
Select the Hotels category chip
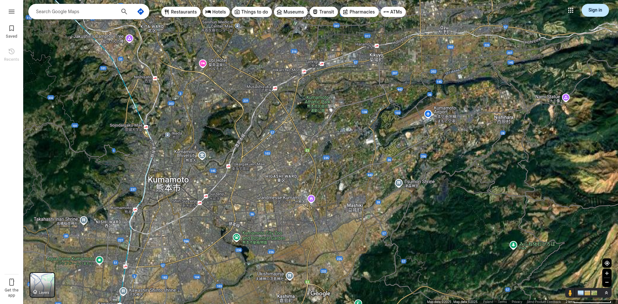point(216,12)
